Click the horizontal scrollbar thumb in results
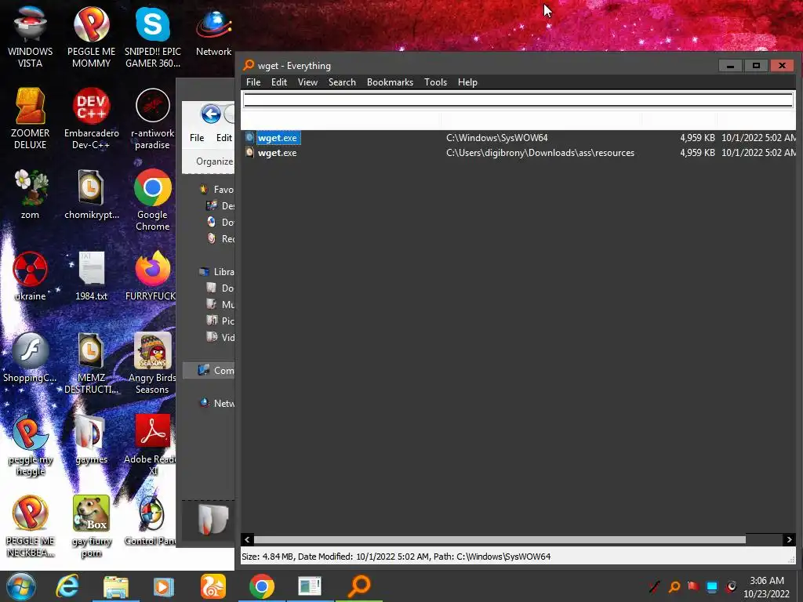The image size is (803, 602). pos(500,539)
